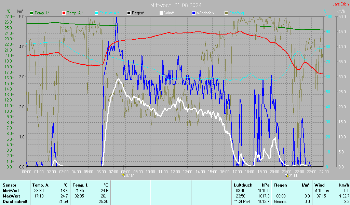Click the '%' axis unit label above the chart
Viewport: 350px width, 205px height.
(325, 11)
